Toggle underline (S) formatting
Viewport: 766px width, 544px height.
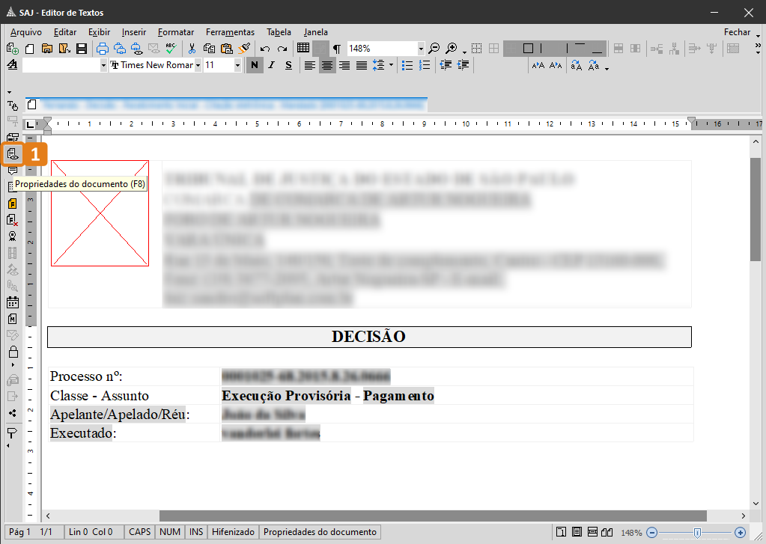tap(289, 65)
